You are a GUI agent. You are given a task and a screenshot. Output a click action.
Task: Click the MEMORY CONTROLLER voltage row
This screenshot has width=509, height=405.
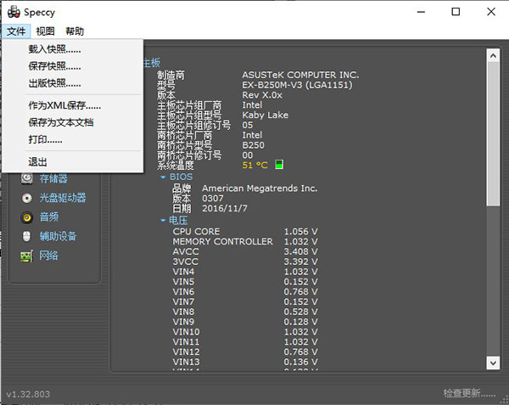click(x=245, y=242)
